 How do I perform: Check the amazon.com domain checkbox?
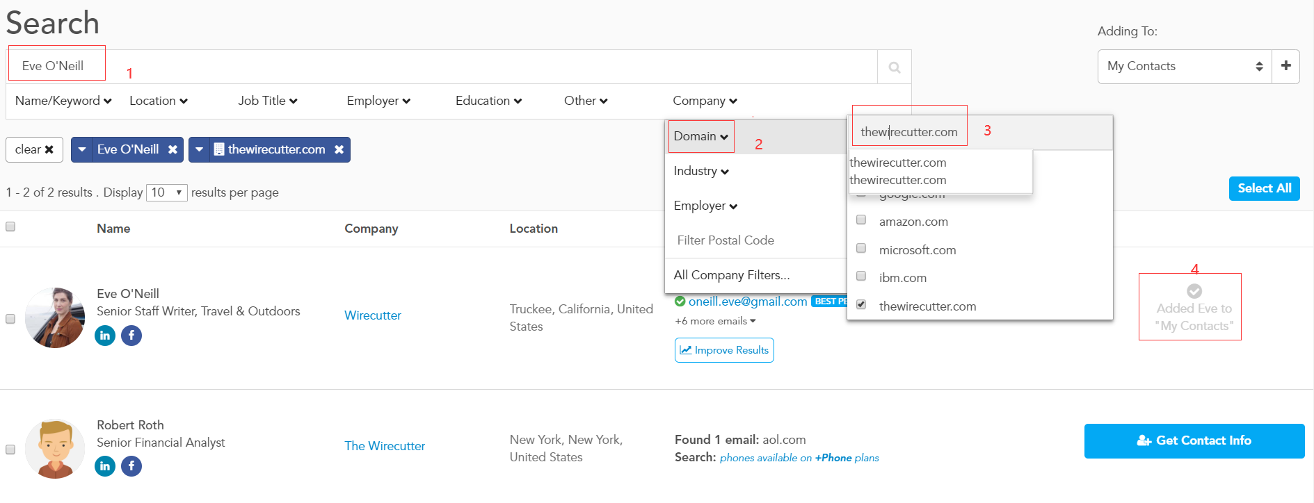[x=861, y=220]
